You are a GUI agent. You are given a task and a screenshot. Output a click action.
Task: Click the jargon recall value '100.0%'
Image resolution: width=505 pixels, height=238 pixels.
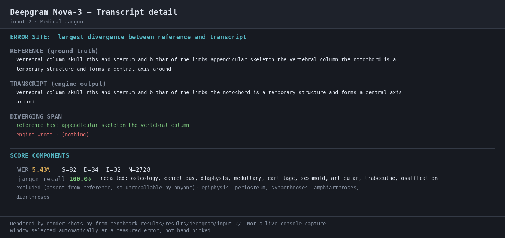coord(80,179)
